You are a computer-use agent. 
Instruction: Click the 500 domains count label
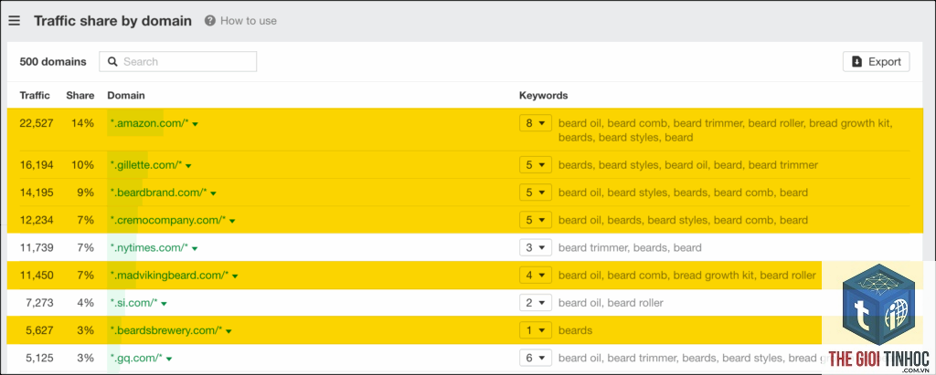coord(53,61)
